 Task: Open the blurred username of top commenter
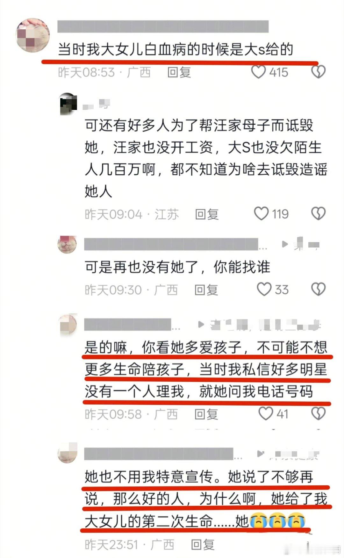coord(163,26)
